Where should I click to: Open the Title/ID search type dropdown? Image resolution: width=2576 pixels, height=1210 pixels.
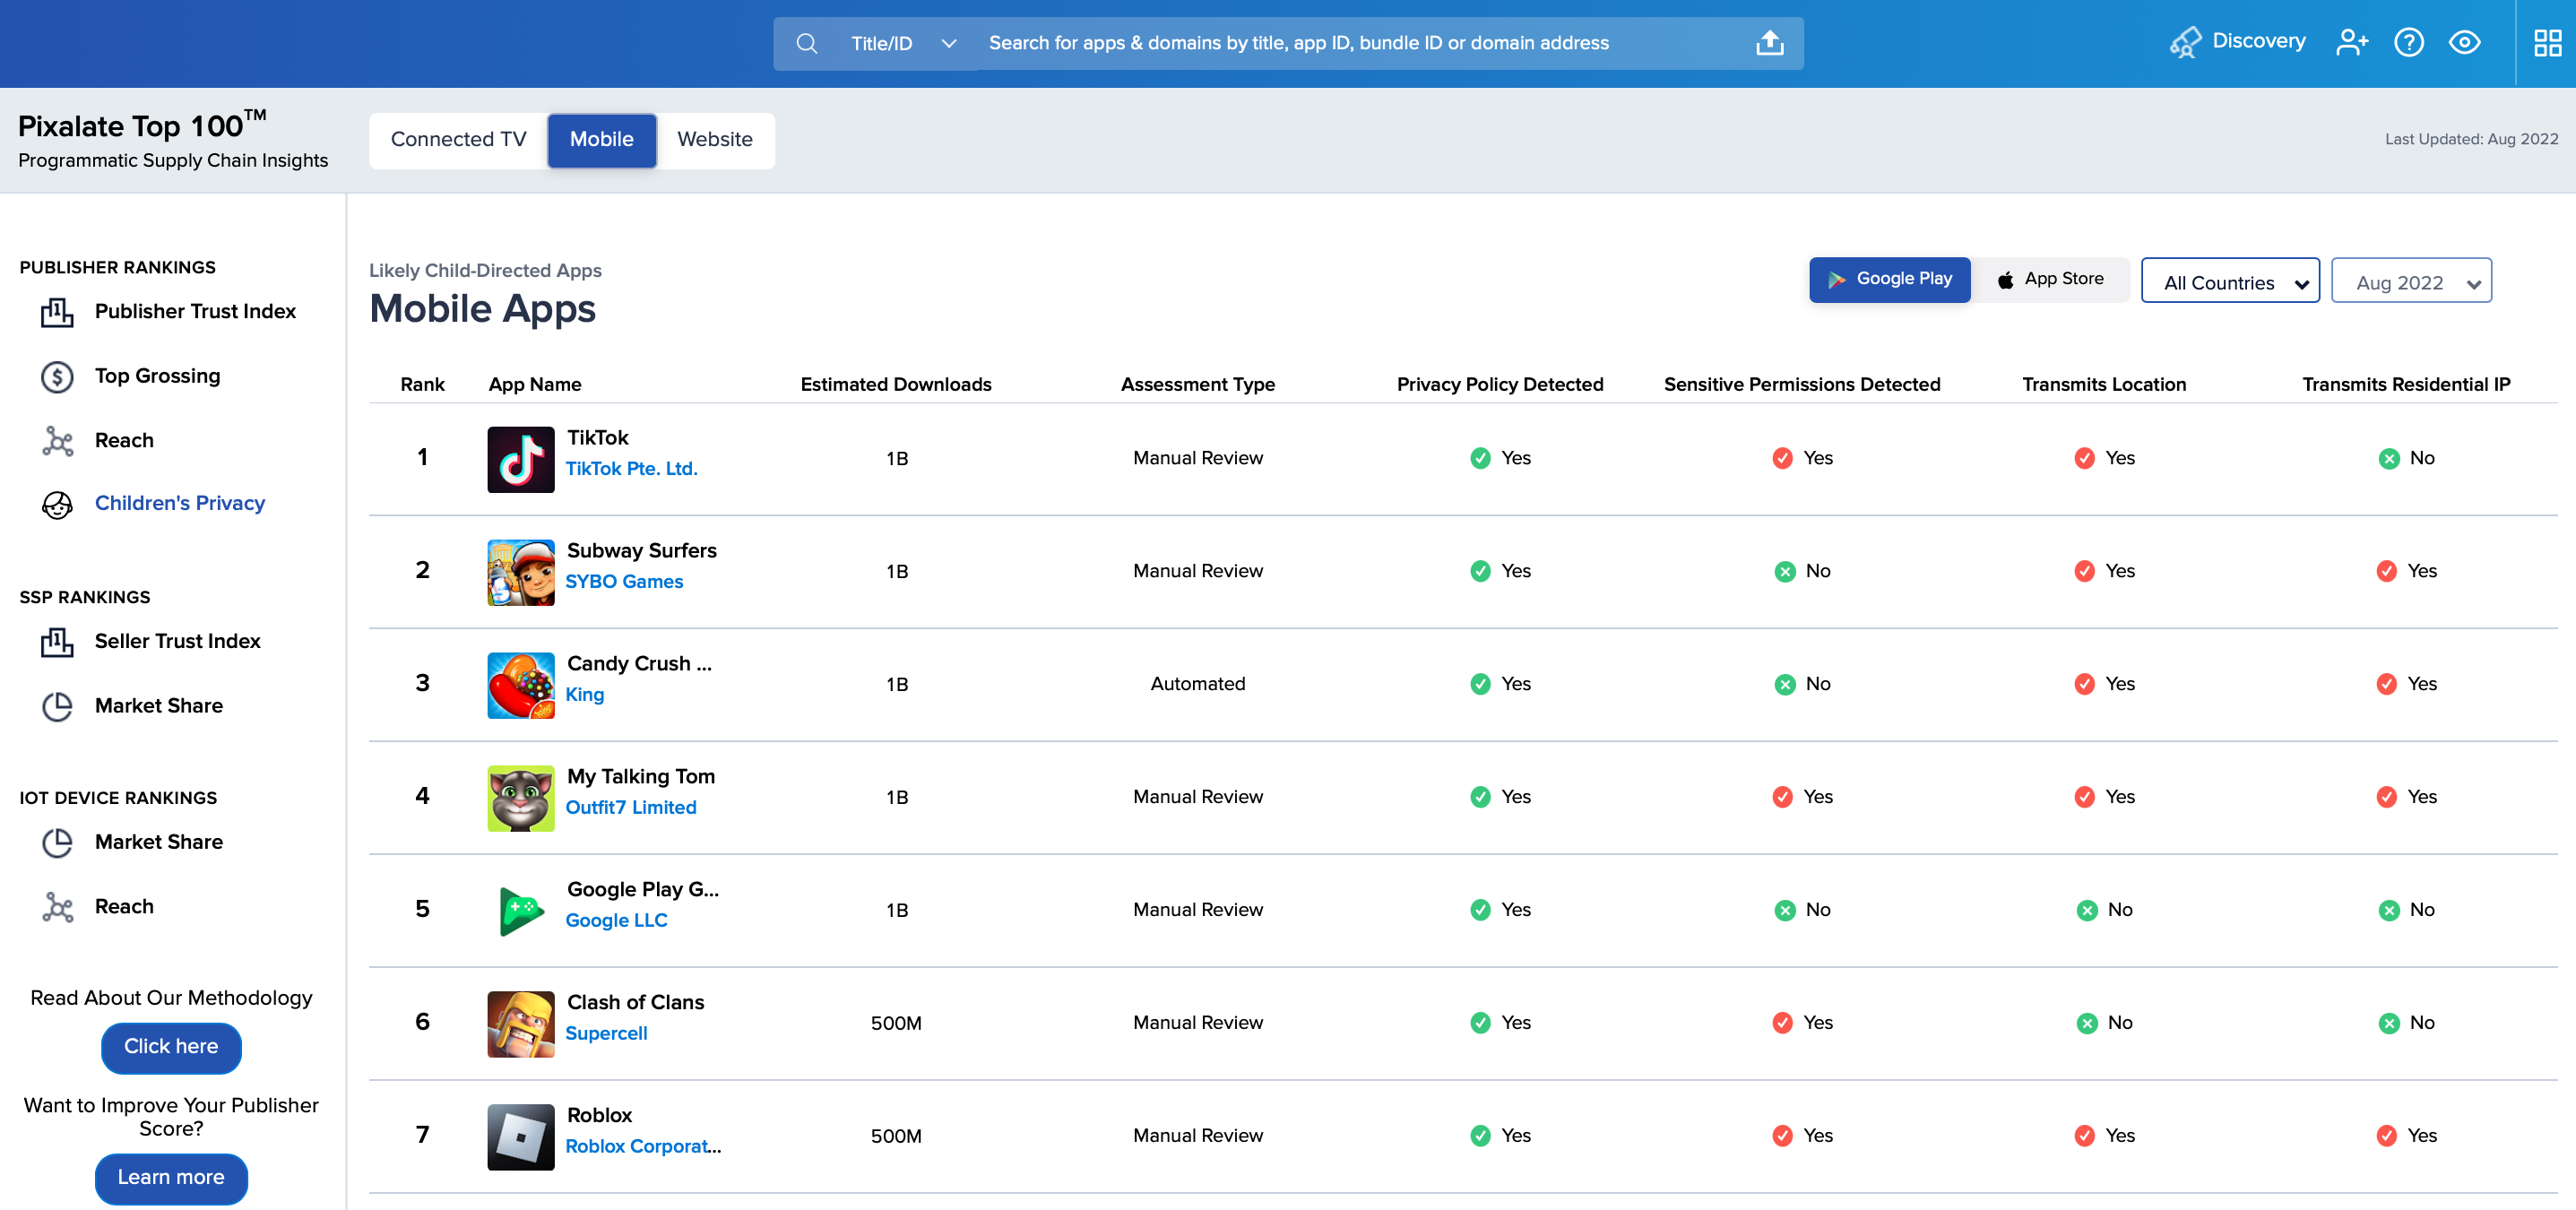pos(903,43)
